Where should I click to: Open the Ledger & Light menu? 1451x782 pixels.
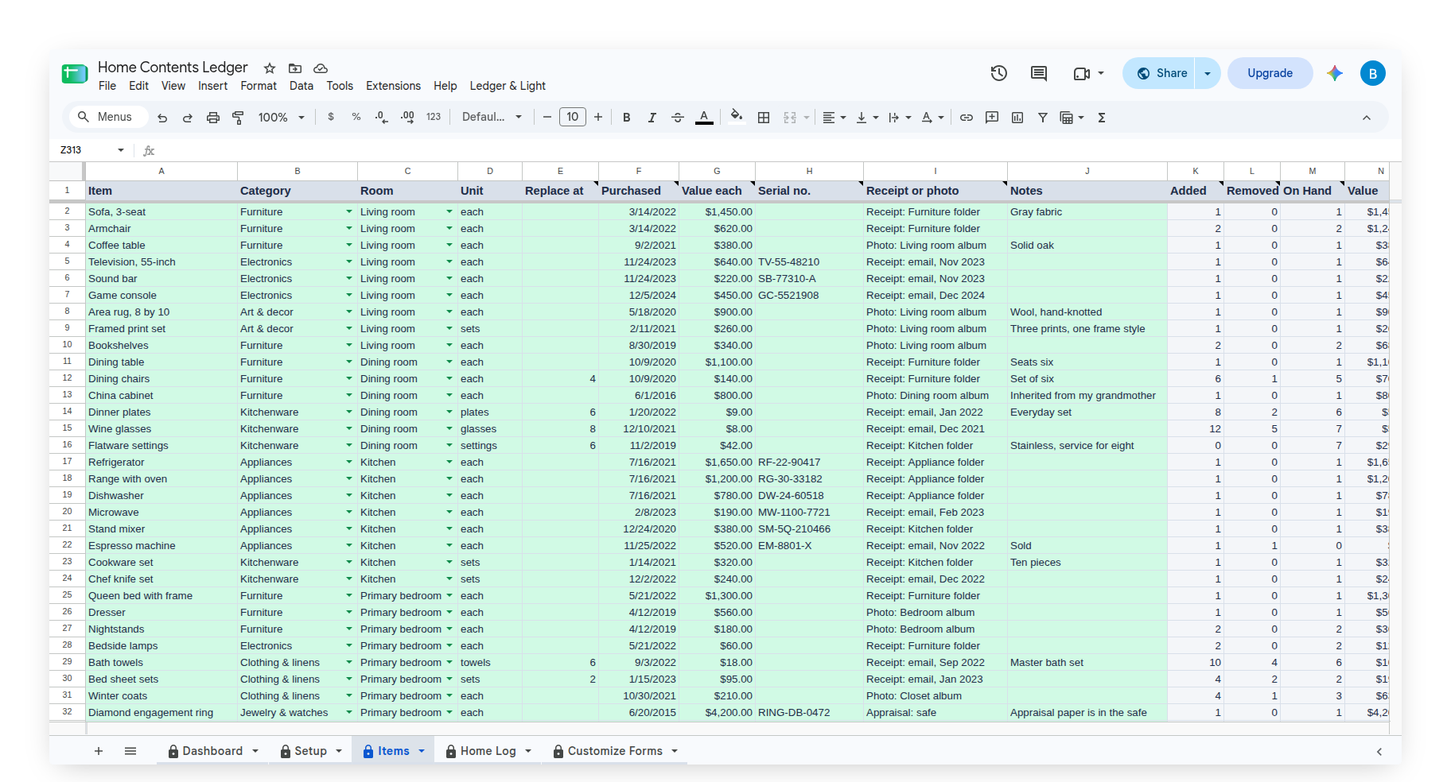[x=508, y=86]
